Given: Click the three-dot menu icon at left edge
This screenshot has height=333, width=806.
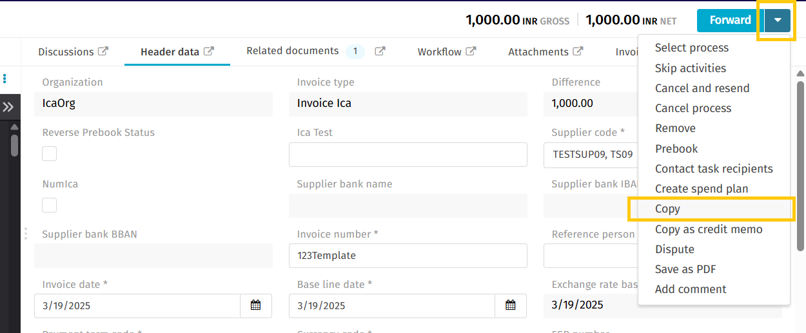Looking at the screenshot, I should pyautogui.click(x=5, y=79).
